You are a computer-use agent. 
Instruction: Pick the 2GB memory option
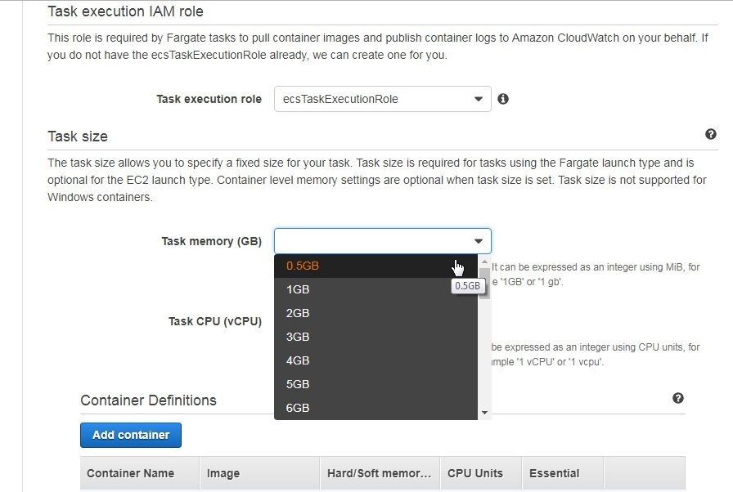point(375,313)
